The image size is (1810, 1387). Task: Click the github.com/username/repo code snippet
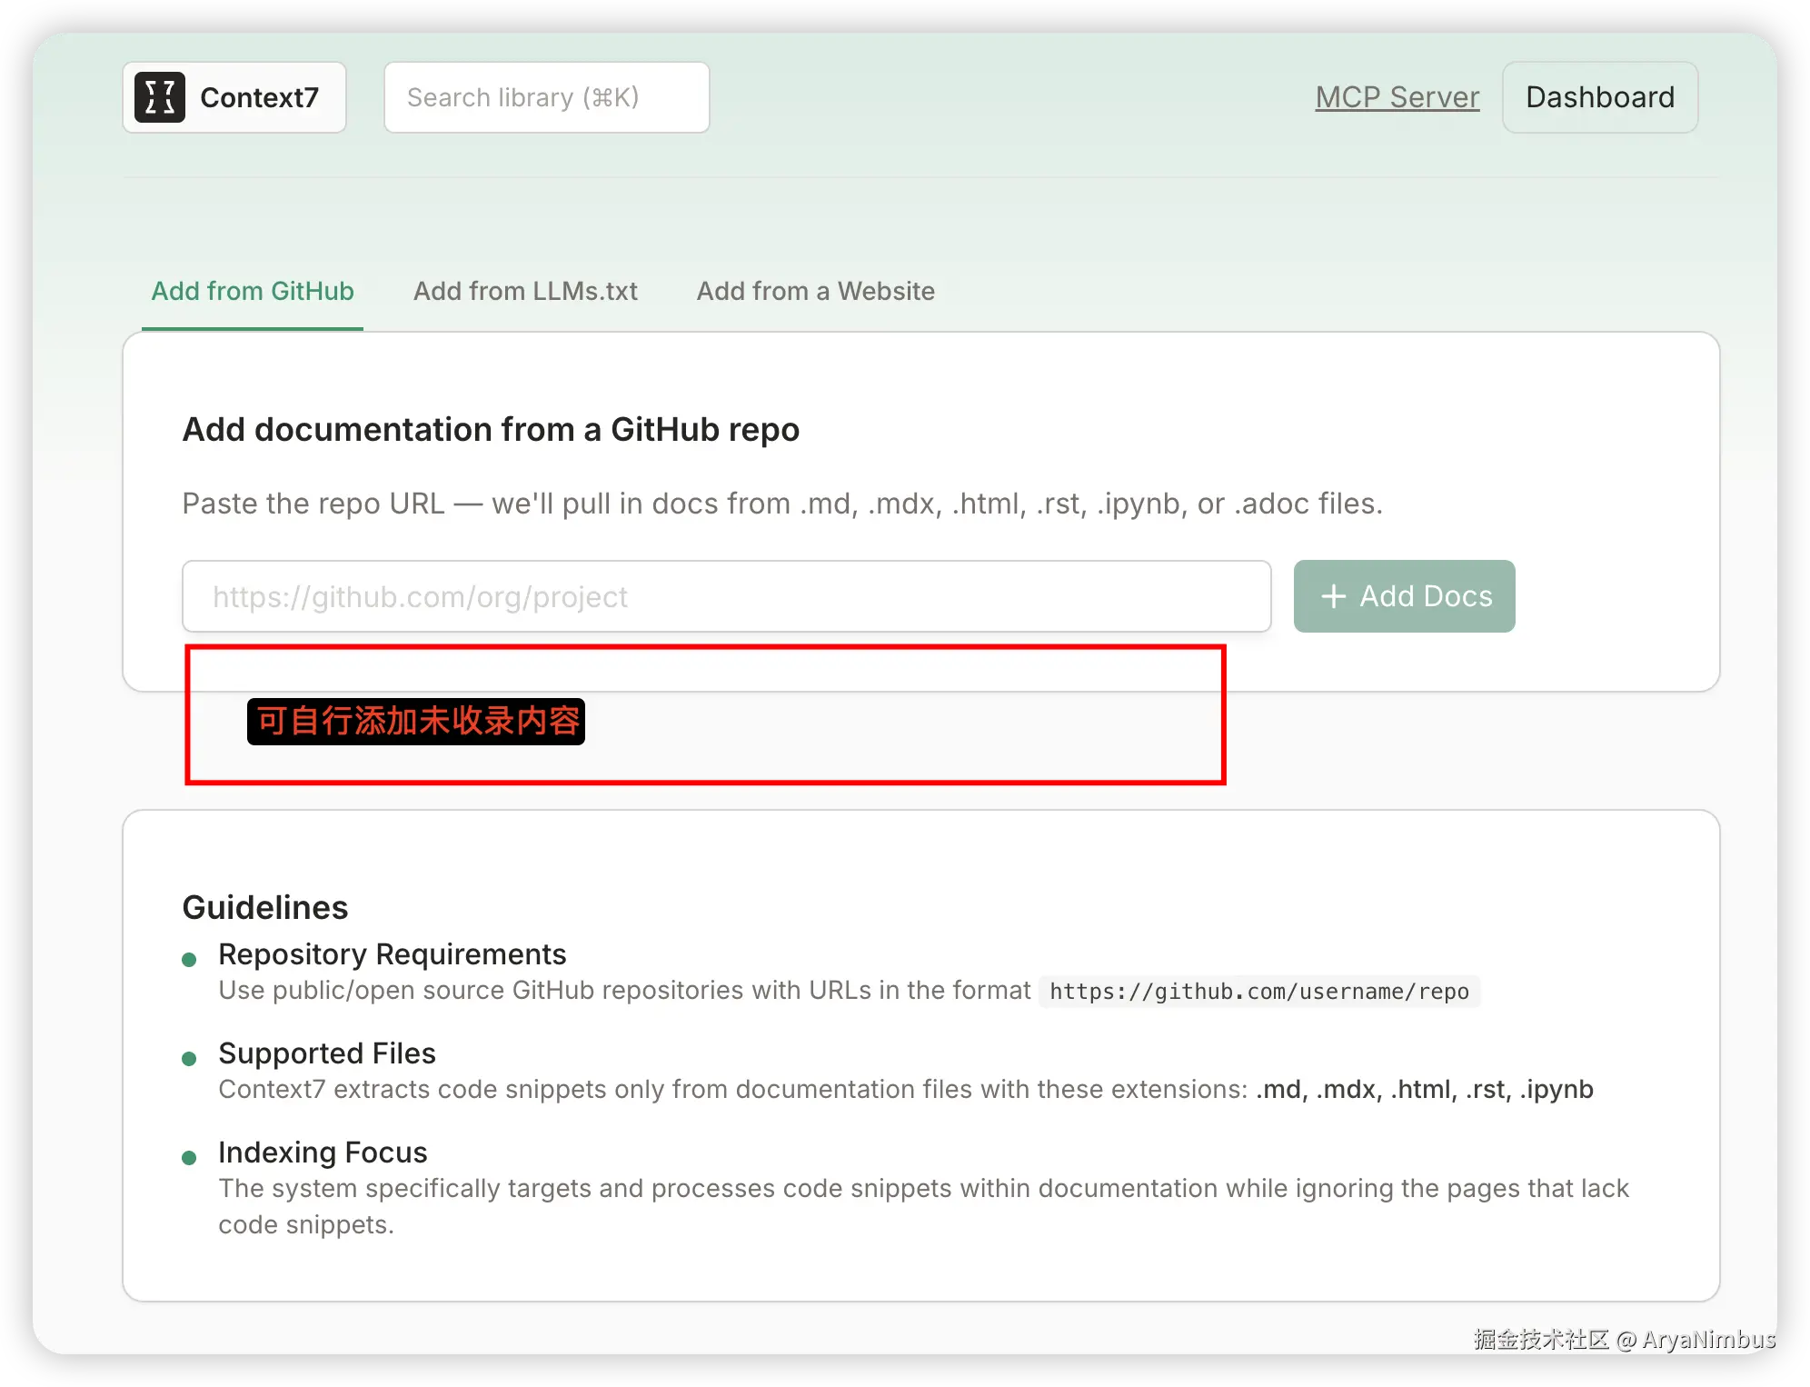[x=1258, y=991]
